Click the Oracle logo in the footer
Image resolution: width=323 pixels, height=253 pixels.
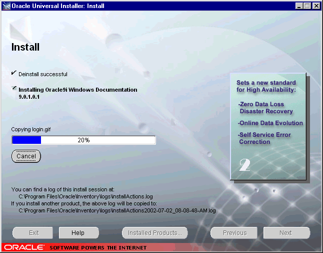[x=24, y=247]
